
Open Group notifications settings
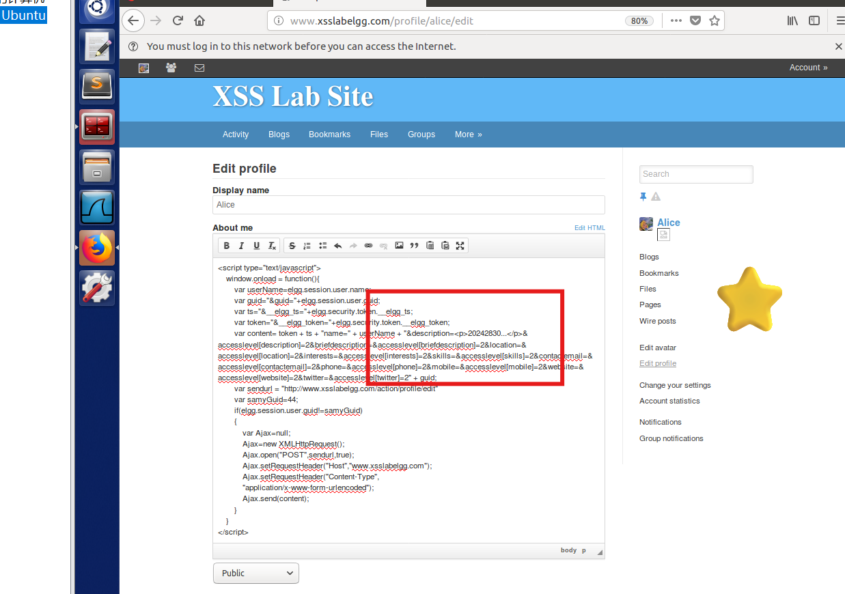(671, 438)
